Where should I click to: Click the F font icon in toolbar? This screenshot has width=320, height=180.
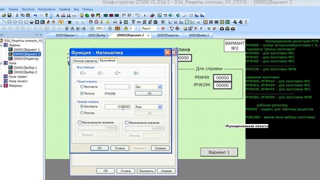[201, 28]
